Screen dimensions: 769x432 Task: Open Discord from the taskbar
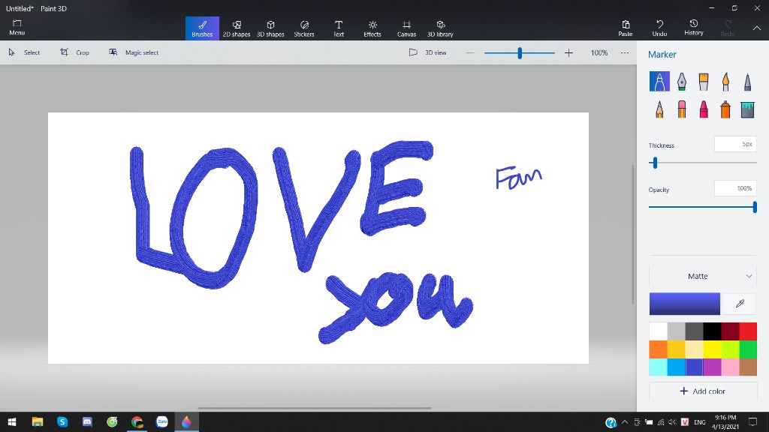pos(87,421)
